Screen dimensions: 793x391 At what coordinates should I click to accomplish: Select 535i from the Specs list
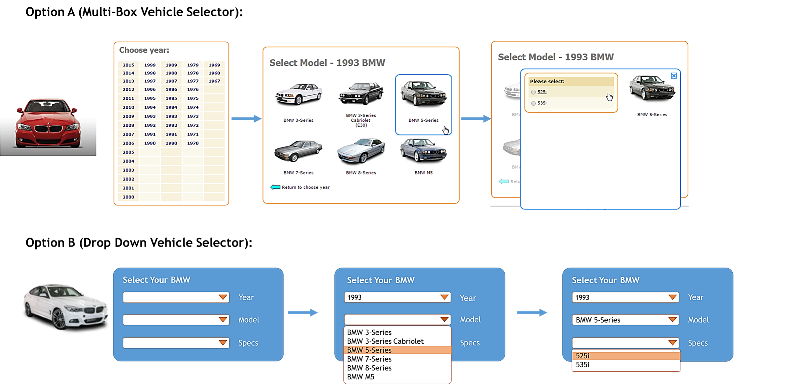click(626, 365)
